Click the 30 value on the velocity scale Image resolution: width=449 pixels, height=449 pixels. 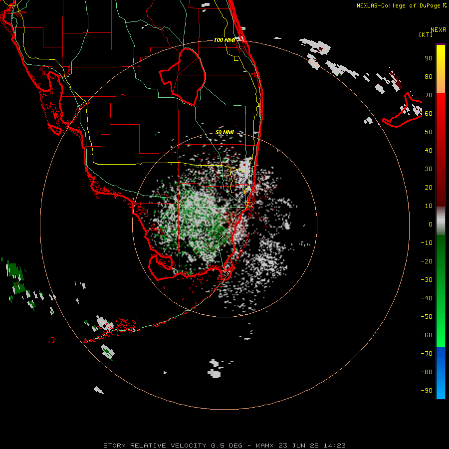(x=429, y=169)
